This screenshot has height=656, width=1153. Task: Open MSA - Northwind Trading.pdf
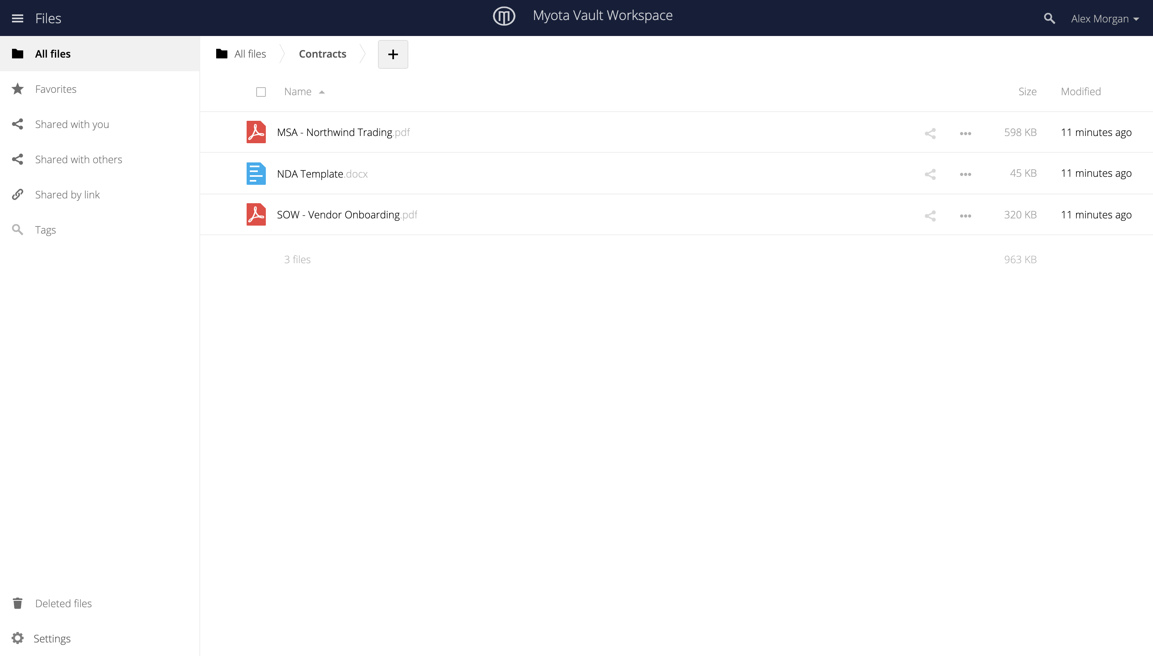coord(343,132)
